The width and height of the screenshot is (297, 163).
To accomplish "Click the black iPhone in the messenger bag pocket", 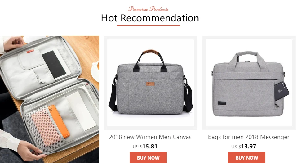I will coord(282,92).
